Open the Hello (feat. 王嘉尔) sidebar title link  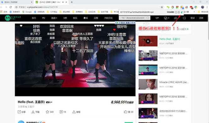click(170, 39)
